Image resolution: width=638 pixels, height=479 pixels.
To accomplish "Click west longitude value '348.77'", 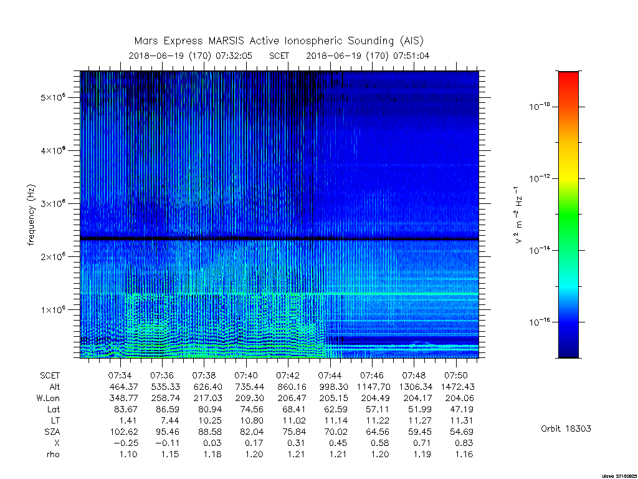I will coord(124,398).
